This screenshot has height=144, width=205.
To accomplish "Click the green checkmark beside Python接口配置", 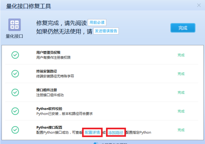I will click(x=15, y=130).
